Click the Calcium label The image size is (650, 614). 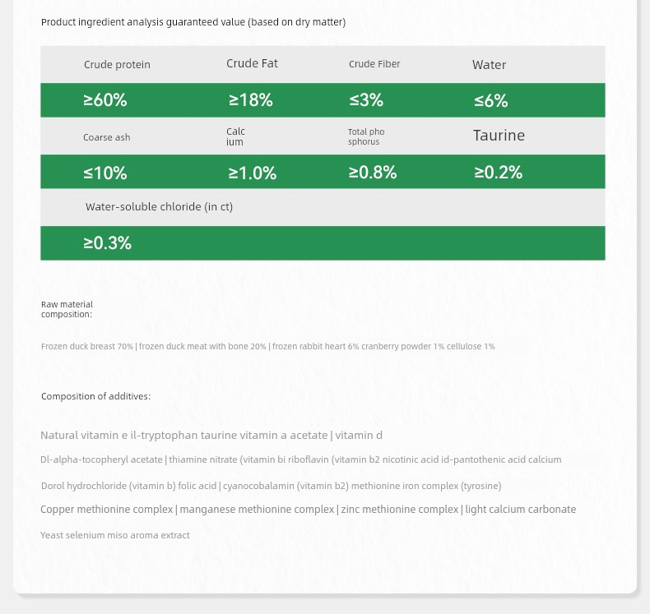tap(235, 136)
